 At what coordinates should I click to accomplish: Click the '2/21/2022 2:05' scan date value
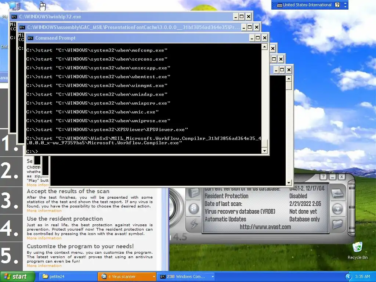pos(305,204)
